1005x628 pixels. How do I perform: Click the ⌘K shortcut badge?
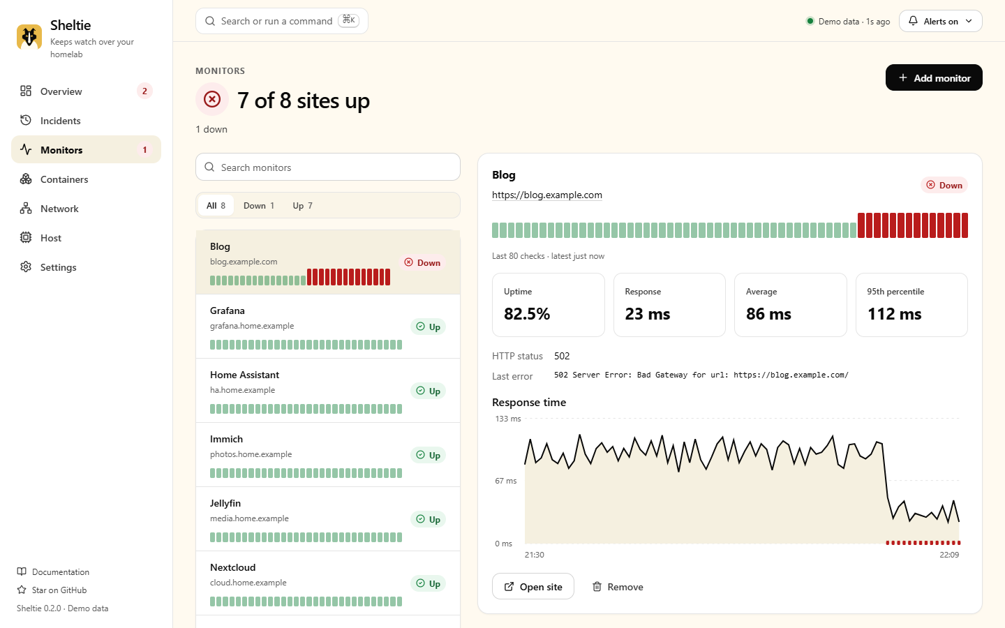(x=349, y=20)
